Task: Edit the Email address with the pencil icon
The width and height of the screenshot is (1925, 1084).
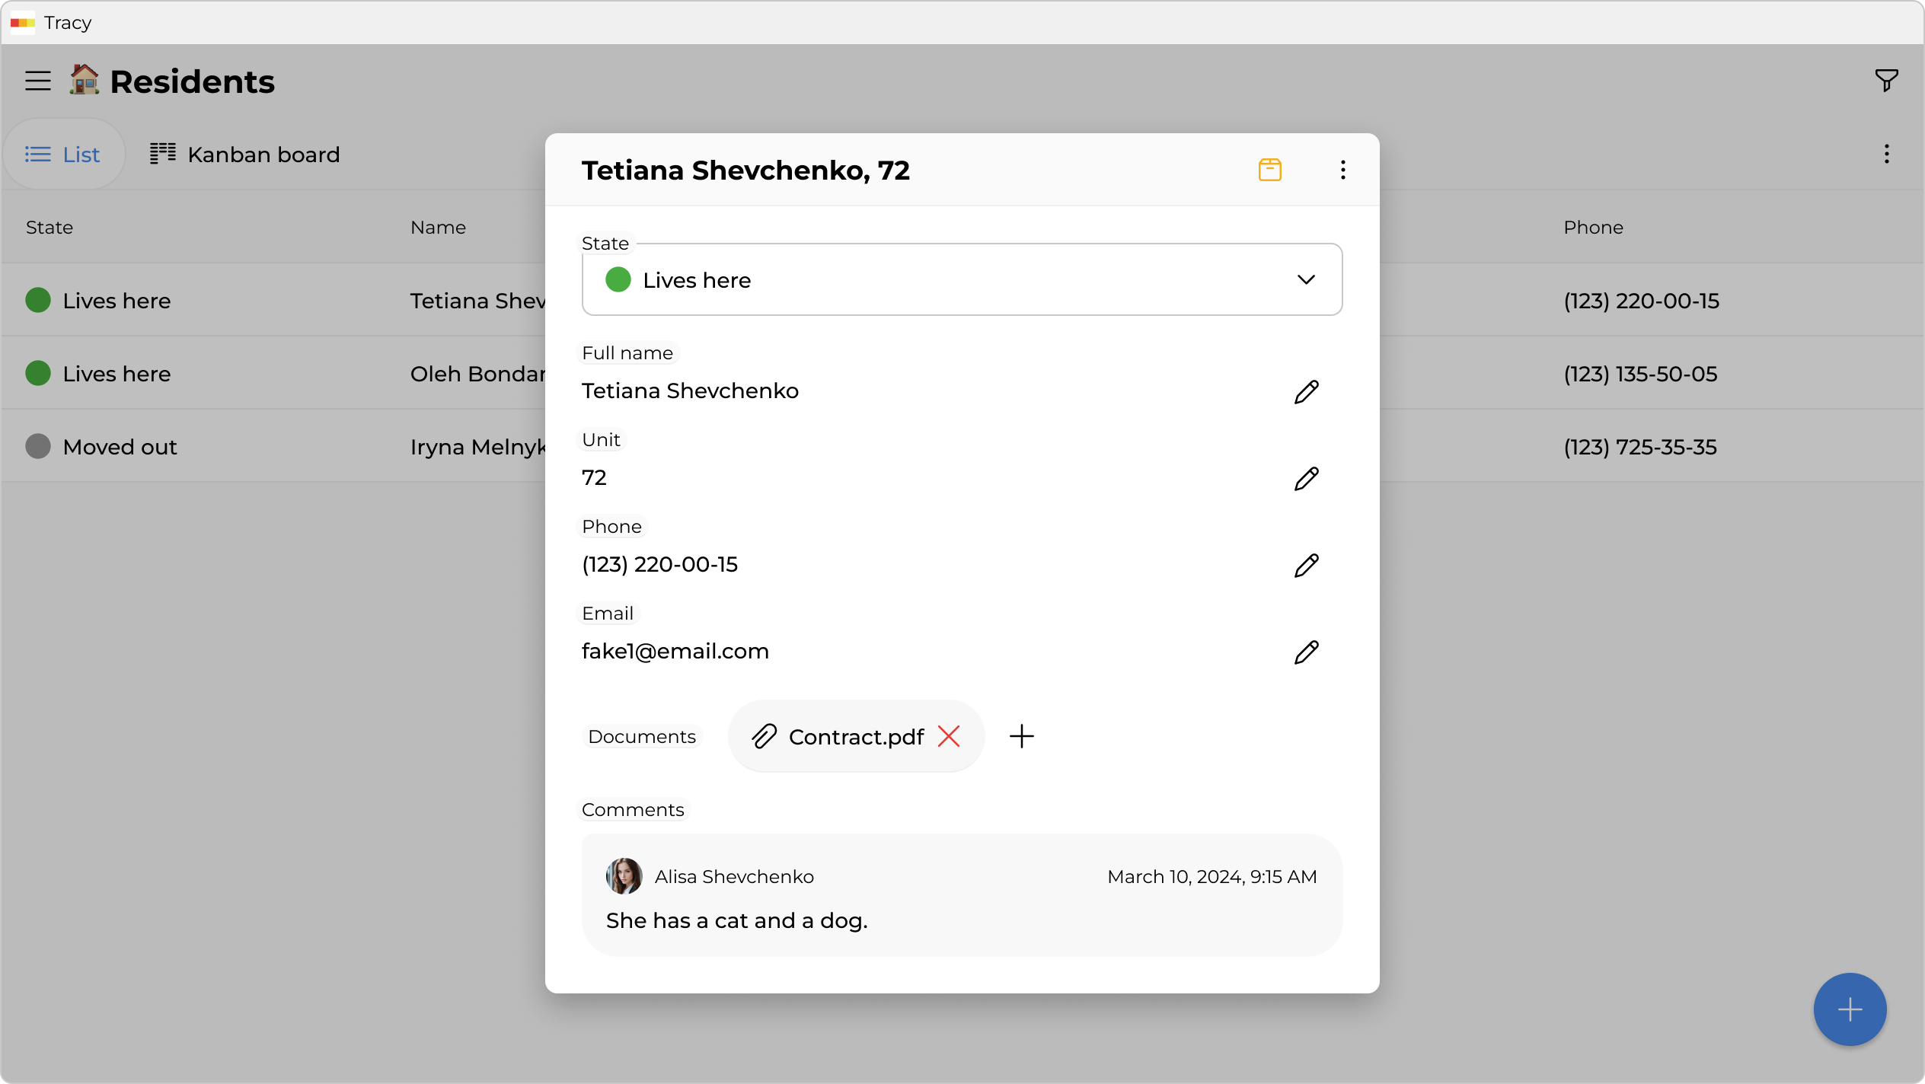Action: click(1306, 652)
